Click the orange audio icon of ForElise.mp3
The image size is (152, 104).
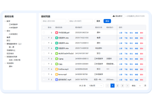[x=56, y=69]
